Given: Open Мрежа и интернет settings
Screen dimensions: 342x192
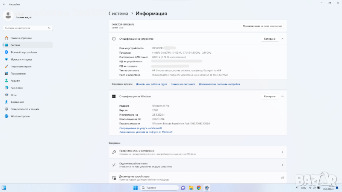Looking at the screenshot, I should pyautogui.click(x=21, y=59).
